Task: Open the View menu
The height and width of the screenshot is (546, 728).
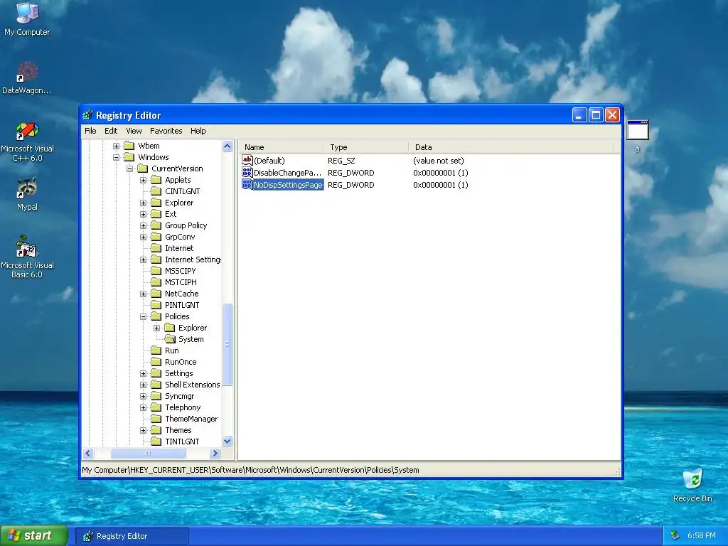Action: click(x=134, y=131)
